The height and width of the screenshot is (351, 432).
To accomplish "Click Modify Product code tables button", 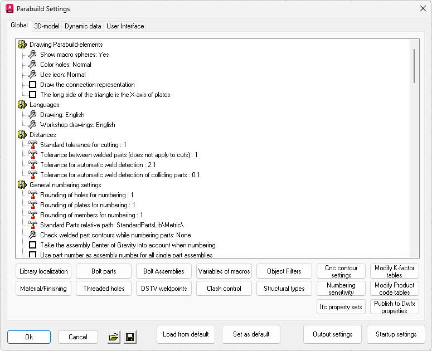I will 395,288.
